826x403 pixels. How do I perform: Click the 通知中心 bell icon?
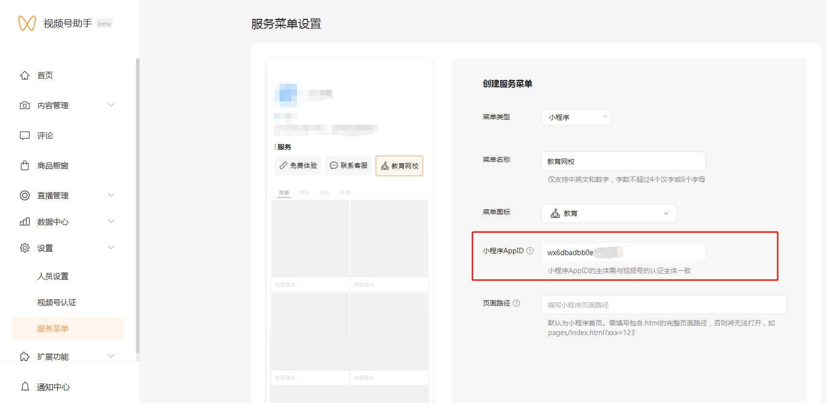pyautogui.click(x=25, y=387)
